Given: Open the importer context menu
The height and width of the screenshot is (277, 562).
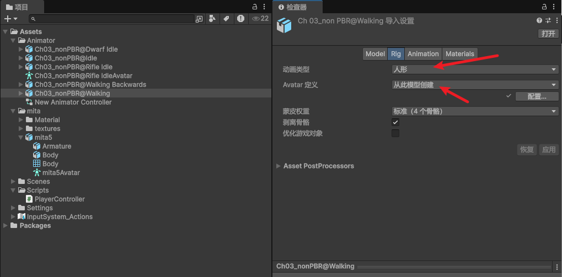Looking at the screenshot, I should pos(556,20).
